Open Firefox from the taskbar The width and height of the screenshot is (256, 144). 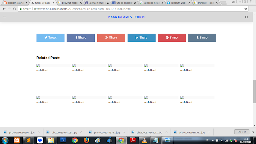(x=86, y=140)
